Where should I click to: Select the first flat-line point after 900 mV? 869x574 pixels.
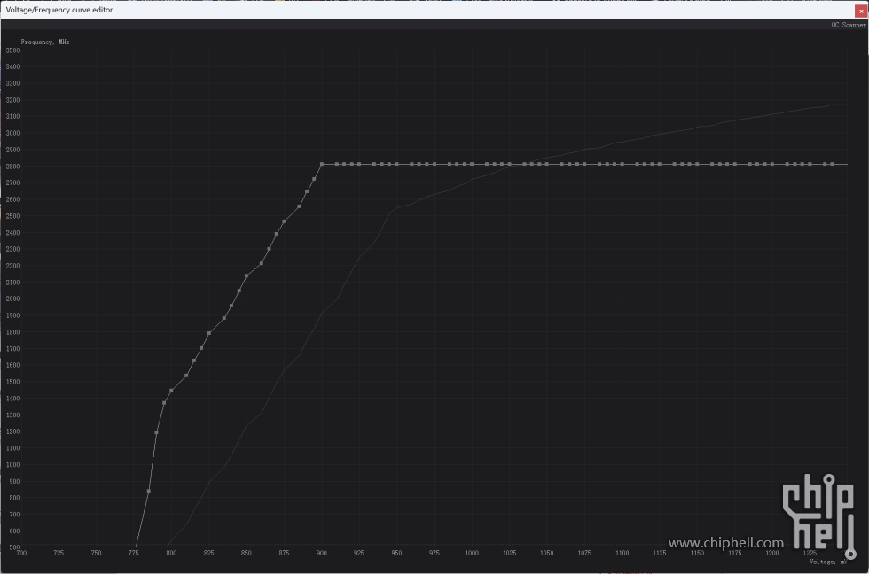click(337, 165)
